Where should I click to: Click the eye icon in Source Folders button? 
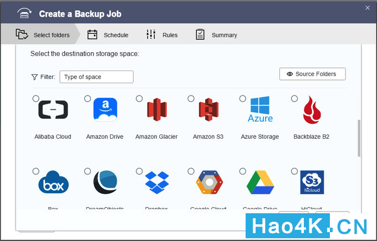point(290,74)
